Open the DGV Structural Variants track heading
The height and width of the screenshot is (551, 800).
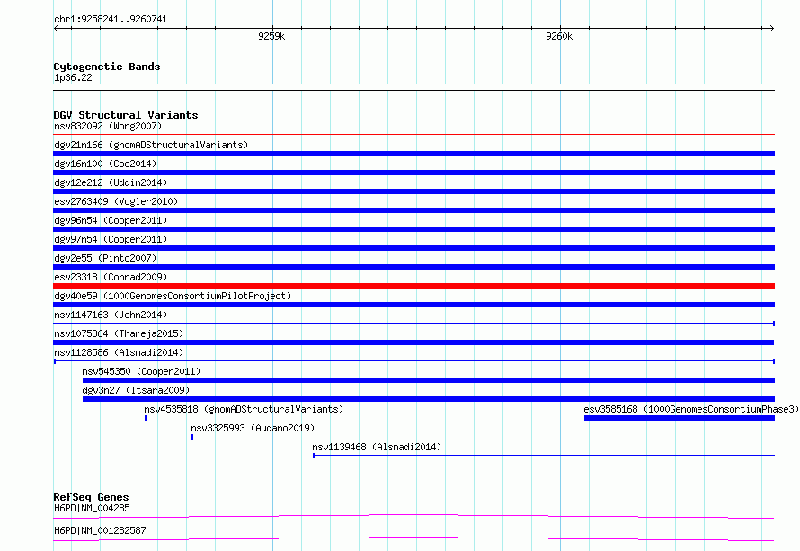click(x=125, y=115)
